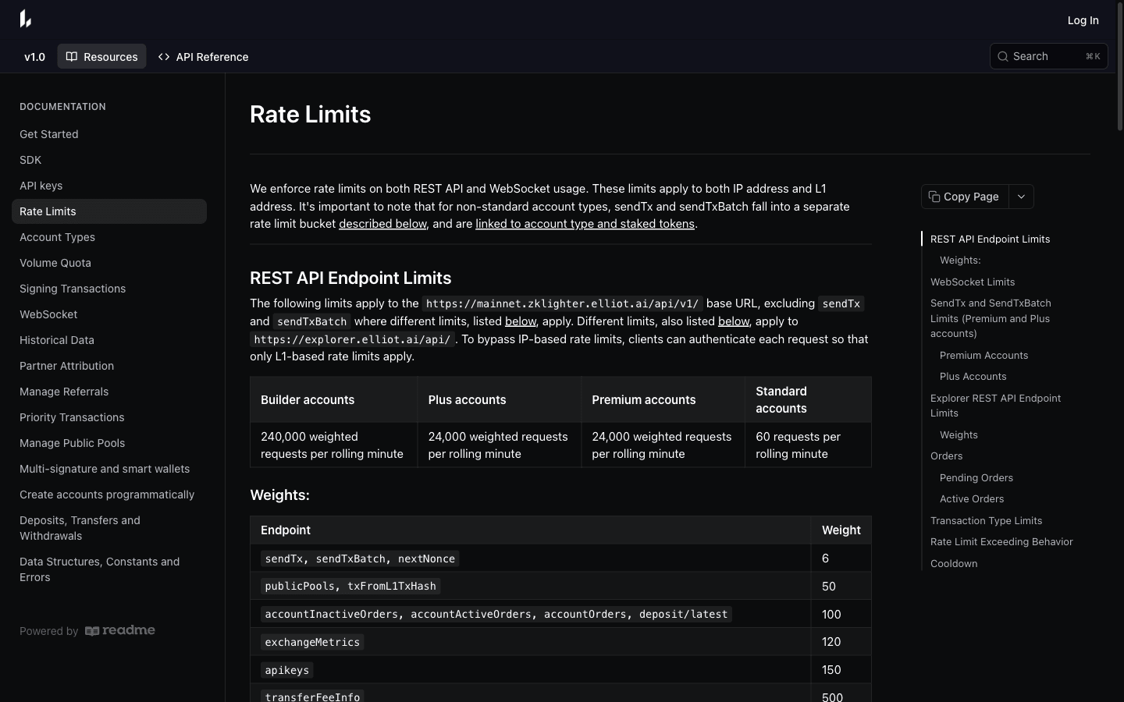
Task: Open Deposits, Transfers and Withdrawals page
Action: coord(109,528)
